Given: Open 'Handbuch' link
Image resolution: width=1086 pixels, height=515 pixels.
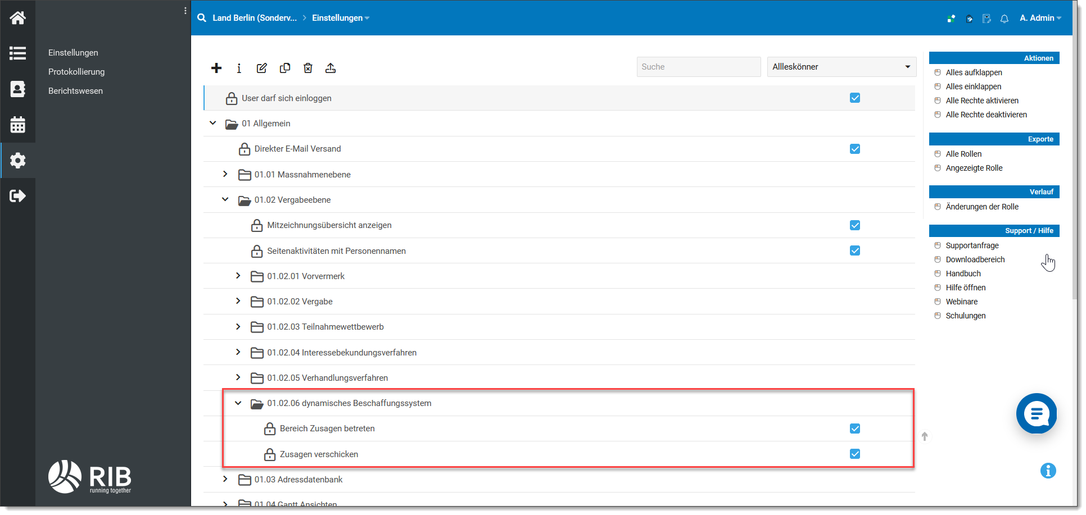Looking at the screenshot, I should point(963,274).
